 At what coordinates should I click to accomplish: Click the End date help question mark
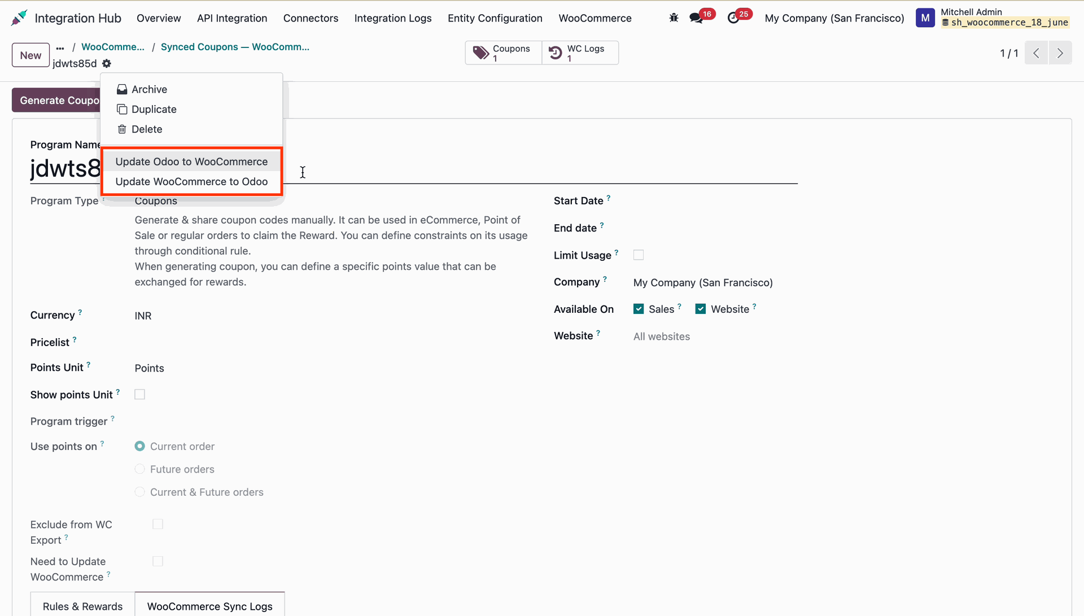point(602,225)
